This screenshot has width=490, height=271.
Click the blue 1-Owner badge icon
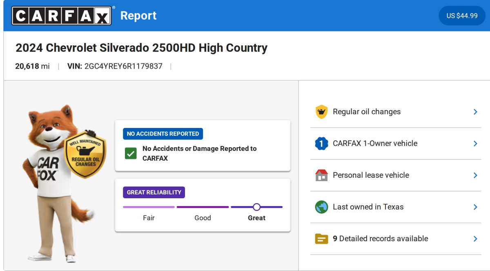coord(321,143)
